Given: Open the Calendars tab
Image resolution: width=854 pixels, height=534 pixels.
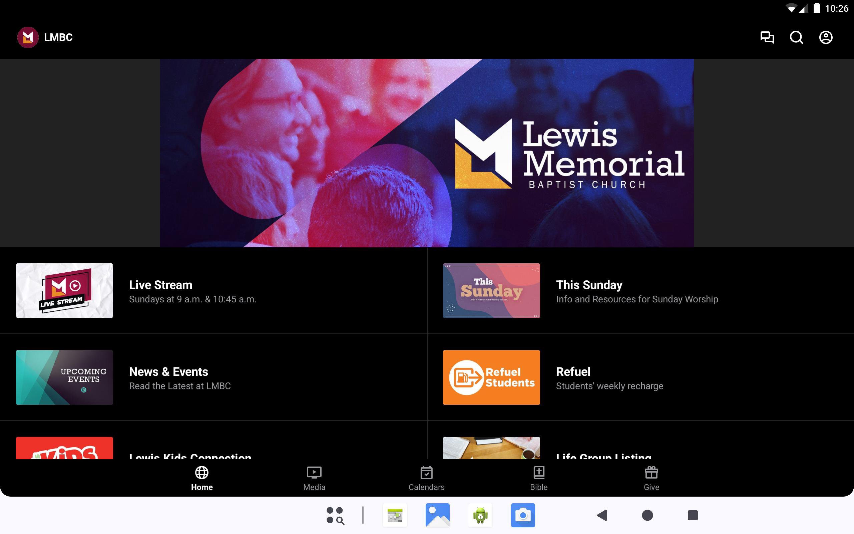Looking at the screenshot, I should pyautogui.click(x=426, y=478).
